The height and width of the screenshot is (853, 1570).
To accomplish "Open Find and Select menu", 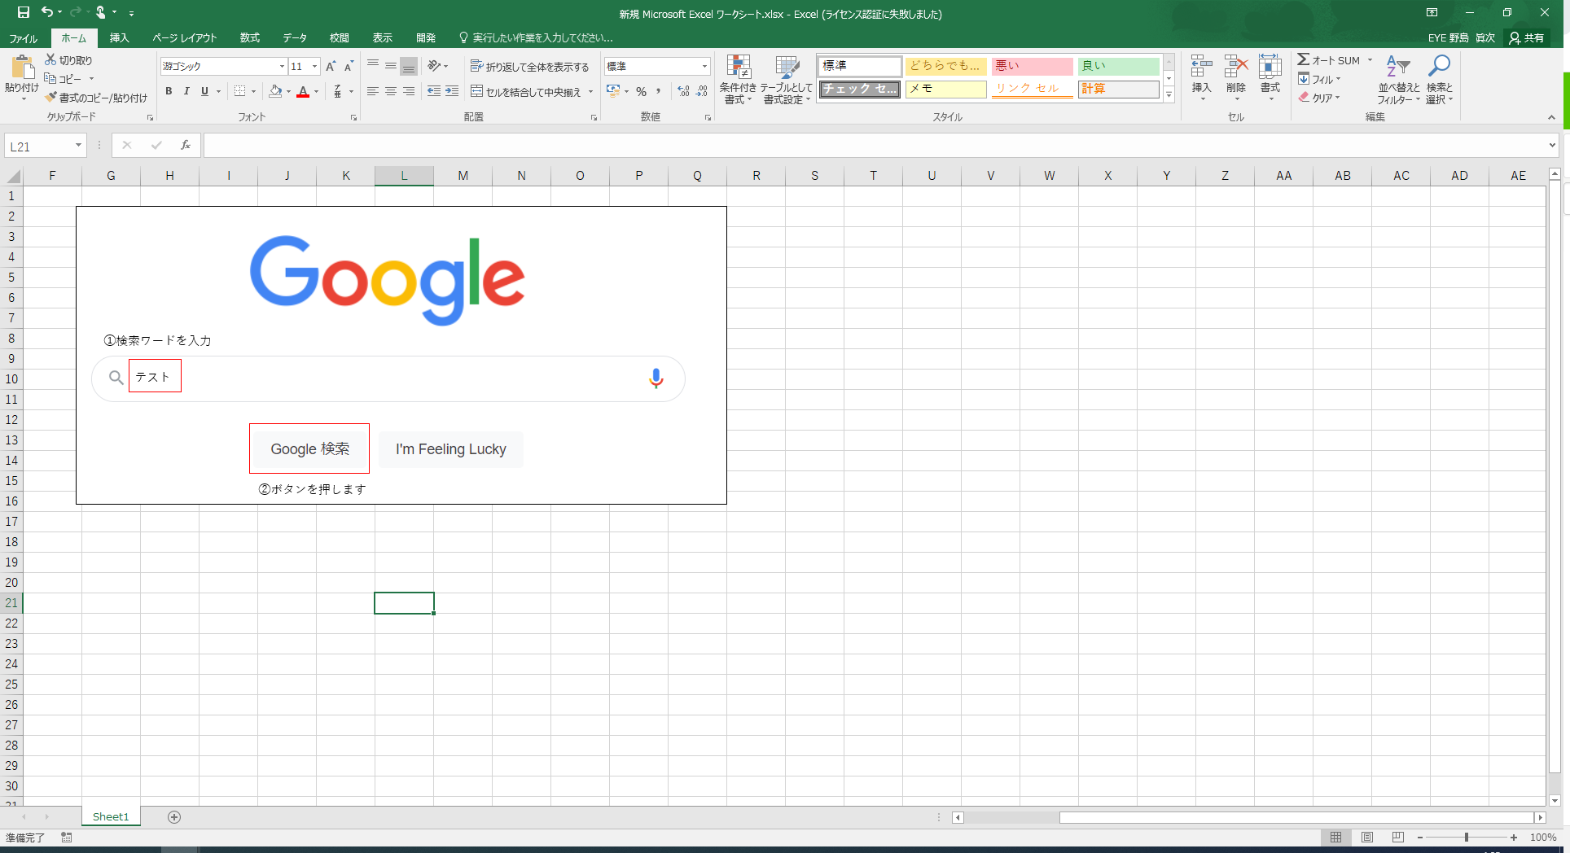I will coord(1439,80).
